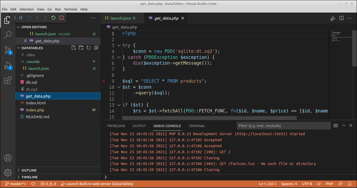Open the Search view in activity bar

pyautogui.click(x=8, y=35)
